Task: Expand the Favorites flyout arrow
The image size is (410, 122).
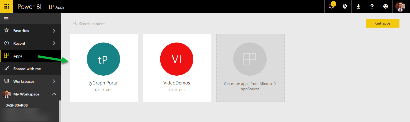Action: point(54,31)
